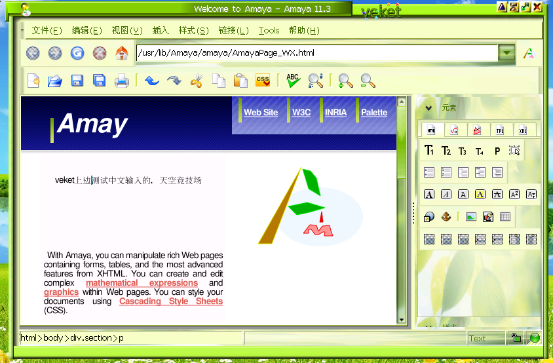The image size is (553, 363).
Task: Open the CSS style tool
Action: coord(263,80)
